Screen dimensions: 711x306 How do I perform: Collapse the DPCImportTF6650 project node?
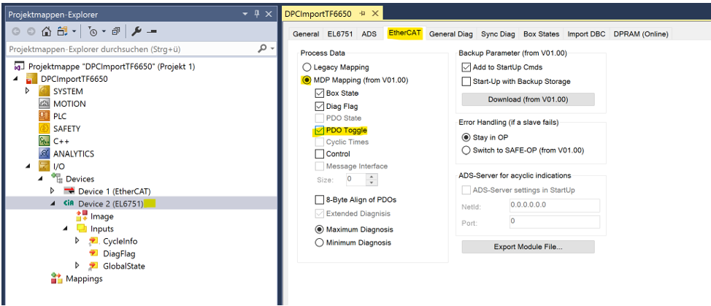click(x=16, y=78)
